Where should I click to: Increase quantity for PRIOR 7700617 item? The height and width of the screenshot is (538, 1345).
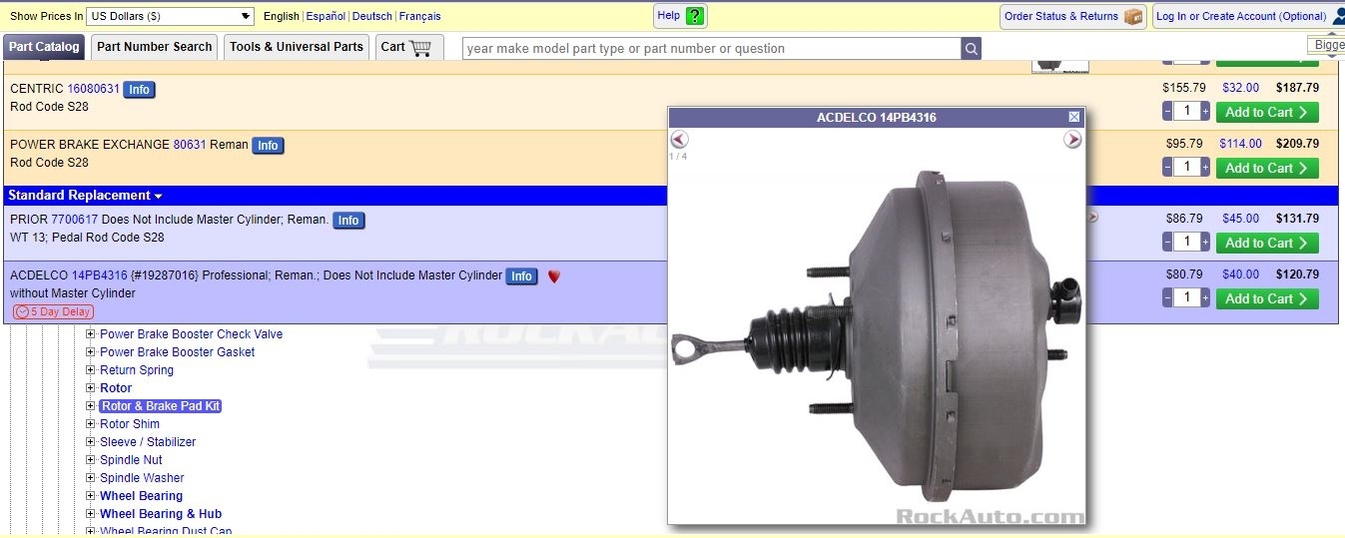tap(1205, 243)
